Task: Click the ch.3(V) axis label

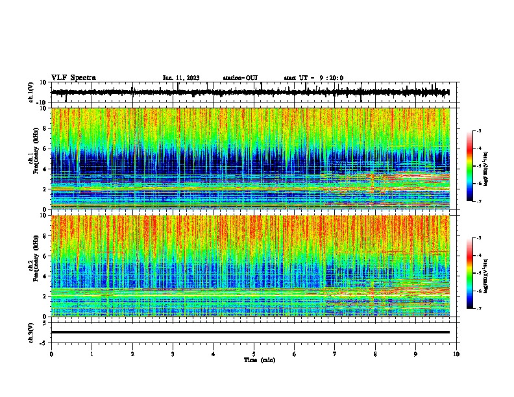Action: click(x=31, y=333)
